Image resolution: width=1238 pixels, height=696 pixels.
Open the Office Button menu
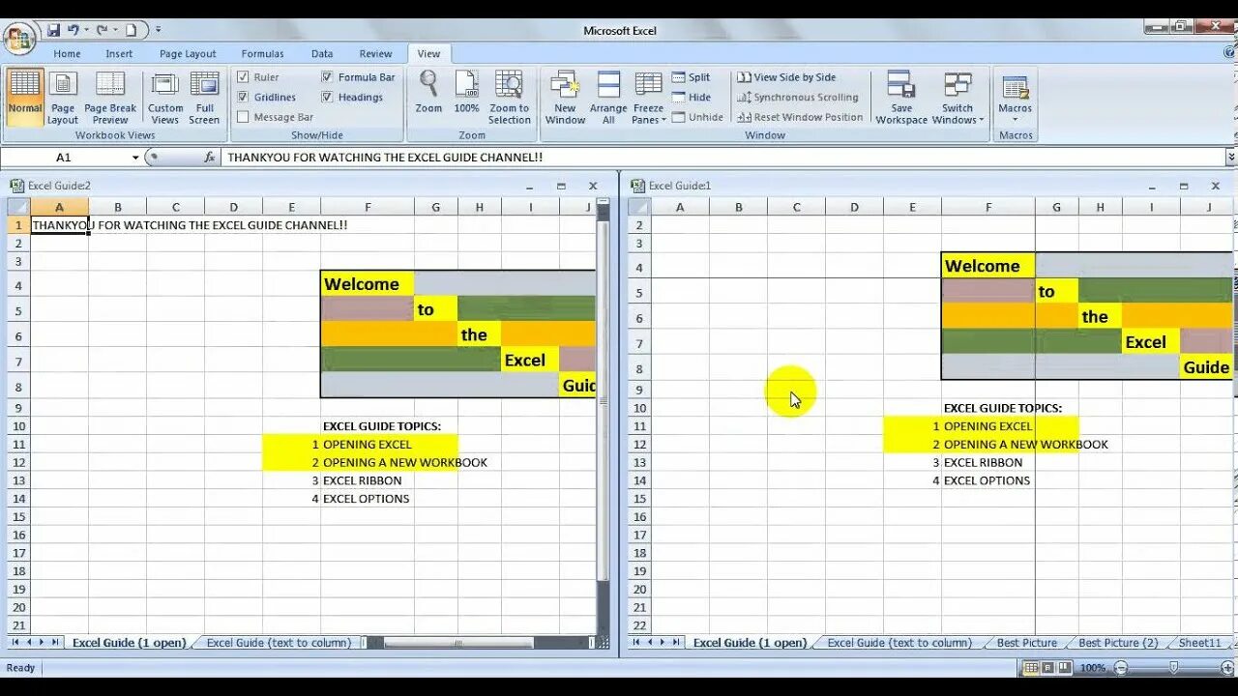(x=19, y=39)
